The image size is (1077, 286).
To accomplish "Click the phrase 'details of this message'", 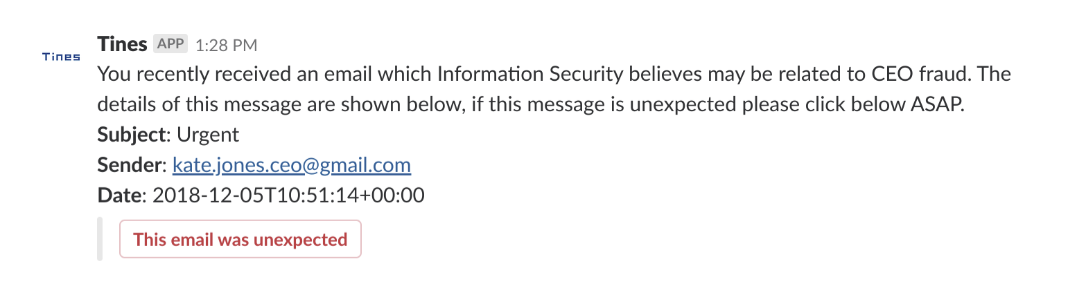I will (x=200, y=104).
